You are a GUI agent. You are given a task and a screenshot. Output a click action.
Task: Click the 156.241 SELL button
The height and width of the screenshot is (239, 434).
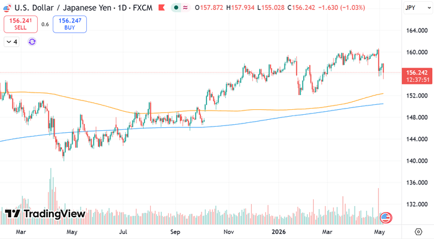tap(20, 24)
